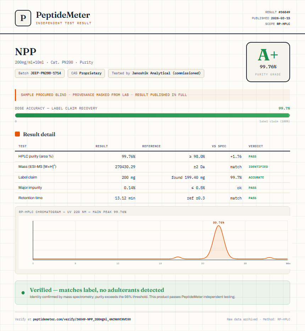
Task: Click the found 199.40 mg reference value
Action: 188,177
